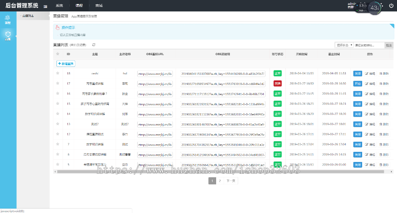This screenshot has width=397, height=213.
Task: Collapse the 操作提示 tips panel corner
Action: pyautogui.click(x=392, y=26)
